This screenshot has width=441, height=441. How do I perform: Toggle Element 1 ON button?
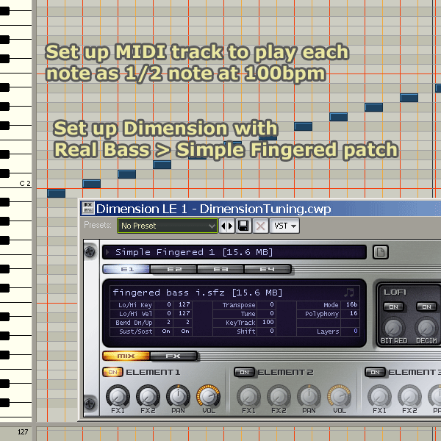(x=113, y=373)
